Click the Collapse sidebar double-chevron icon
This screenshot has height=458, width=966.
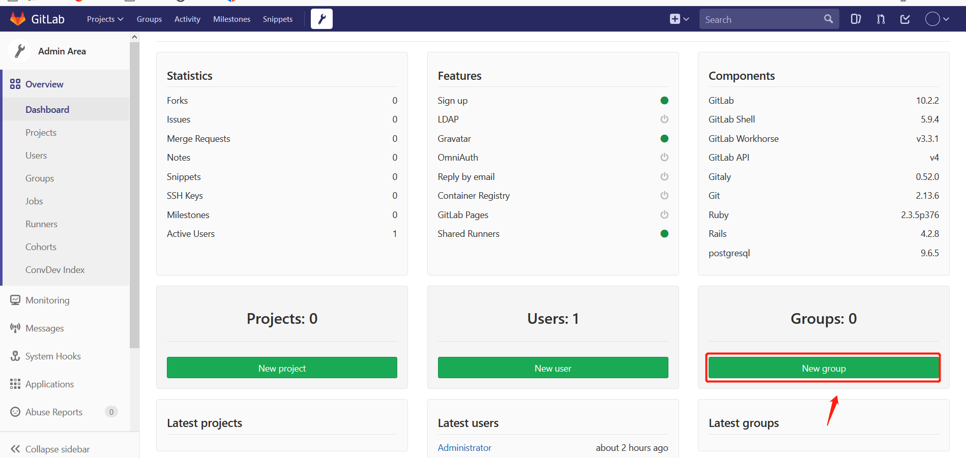15,449
